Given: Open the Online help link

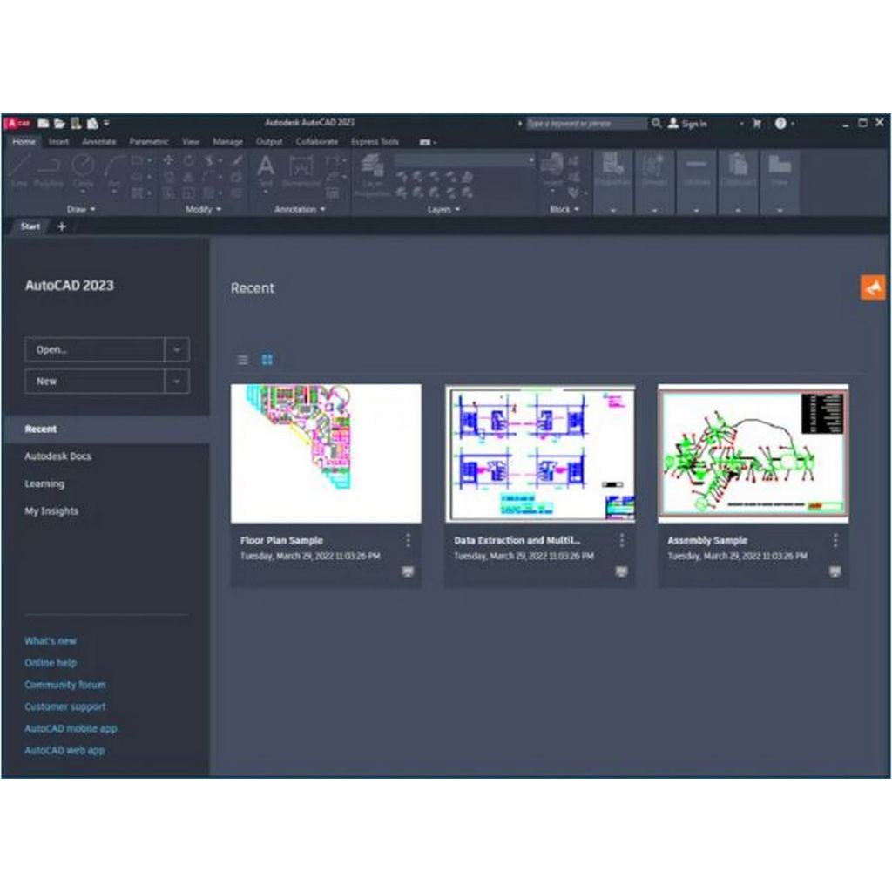Looking at the screenshot, I should pyautogui.click(x=50, y=663).
